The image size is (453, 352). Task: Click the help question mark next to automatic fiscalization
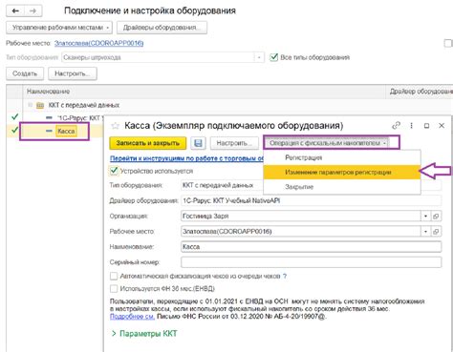point(285,276)
